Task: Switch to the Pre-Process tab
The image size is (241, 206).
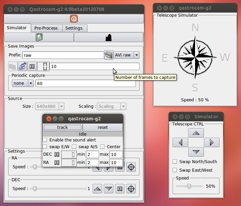Action: 46,28
